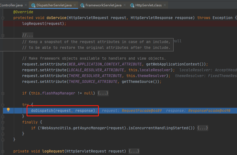This screenshot has width=237, height=155.
Task: Collapse the try block with the gutter marker
Action: [x=3, y=105]
